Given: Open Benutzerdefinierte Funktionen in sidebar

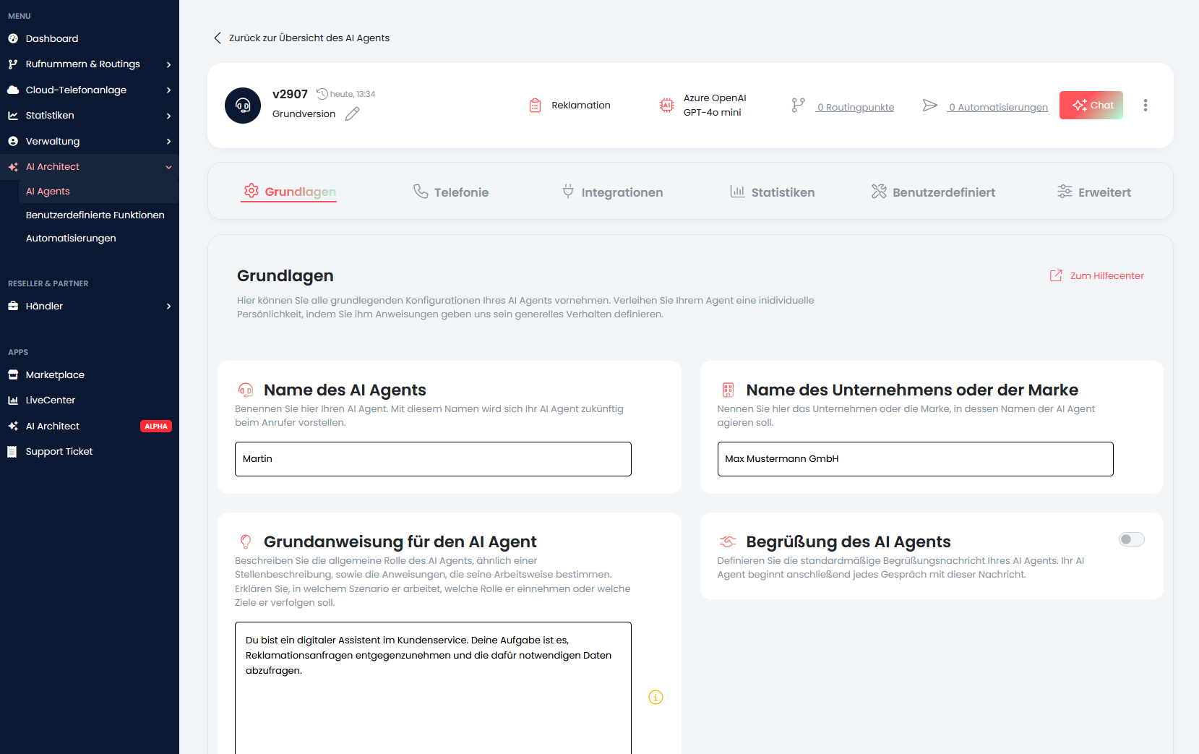Looking at the screenshot, I should click(95, 215).
